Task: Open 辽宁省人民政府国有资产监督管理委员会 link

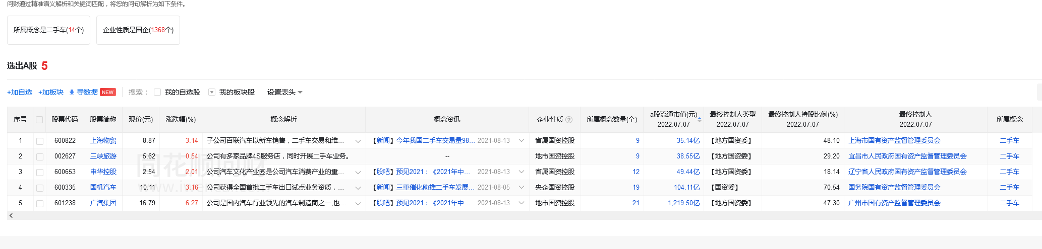Action: pyautogui.click(x=907, y=172)
